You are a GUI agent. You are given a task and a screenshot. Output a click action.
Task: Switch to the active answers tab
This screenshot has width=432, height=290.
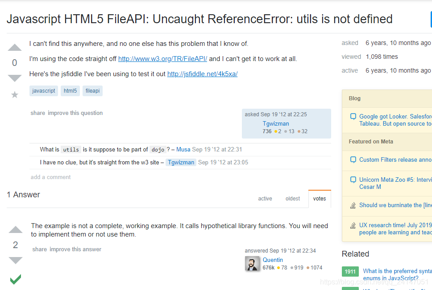coord(265,199)
